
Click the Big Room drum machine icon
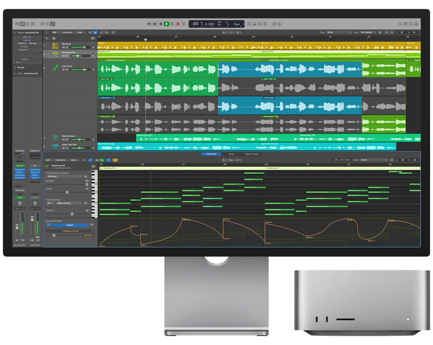click(x=55, y=46)
